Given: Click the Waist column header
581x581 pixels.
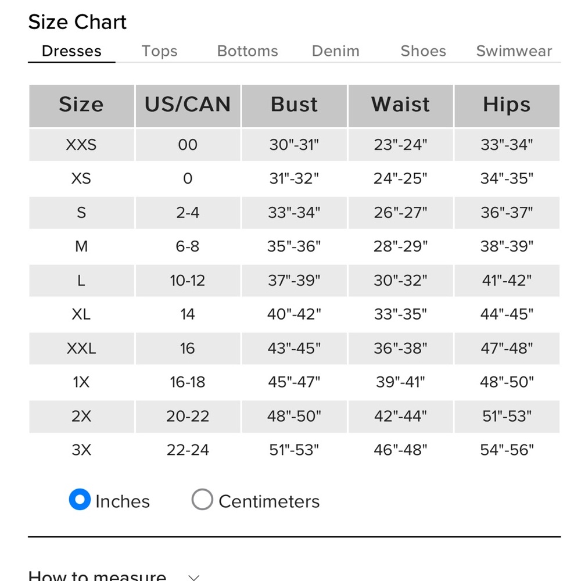Looking at the screenshot, I should pyautogui.click(x=400, y=106).
